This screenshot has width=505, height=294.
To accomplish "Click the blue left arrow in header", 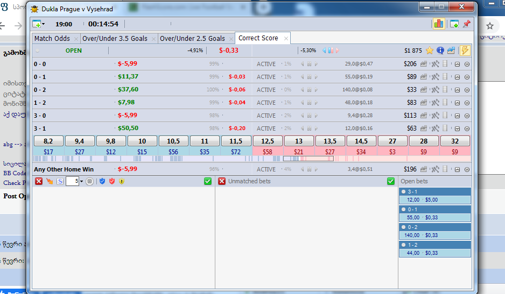I will click(x=324, y=51).
